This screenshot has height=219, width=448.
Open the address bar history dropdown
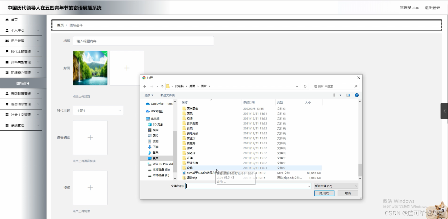point(297,86)
